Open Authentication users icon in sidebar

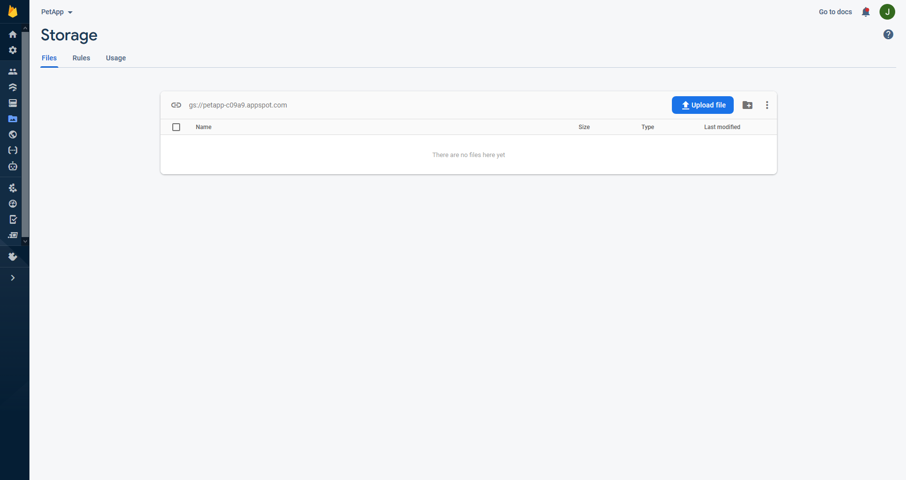click(x=13, y=72)
